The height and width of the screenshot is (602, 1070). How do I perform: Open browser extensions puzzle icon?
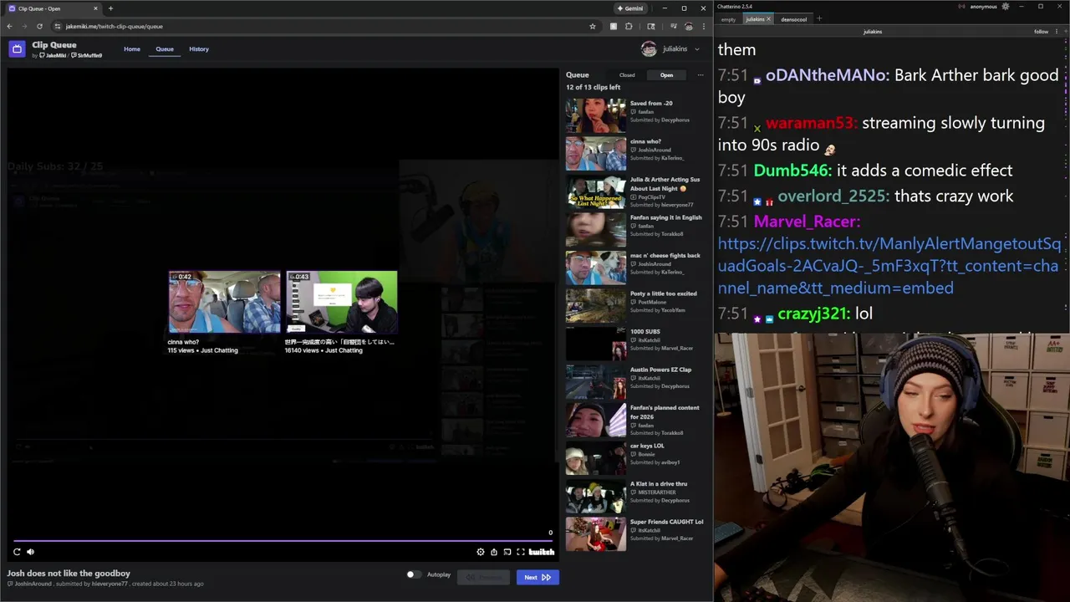(x=629, y=26)
